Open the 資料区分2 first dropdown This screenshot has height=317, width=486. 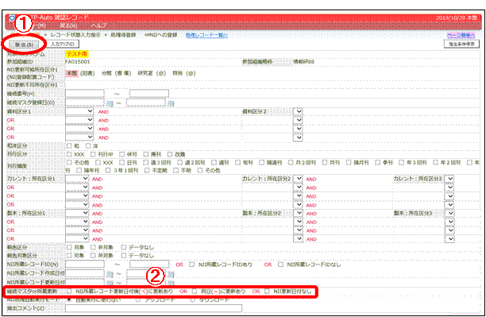[298, 112]
